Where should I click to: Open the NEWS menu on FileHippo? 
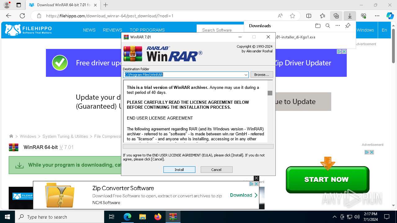click(89, 30)
